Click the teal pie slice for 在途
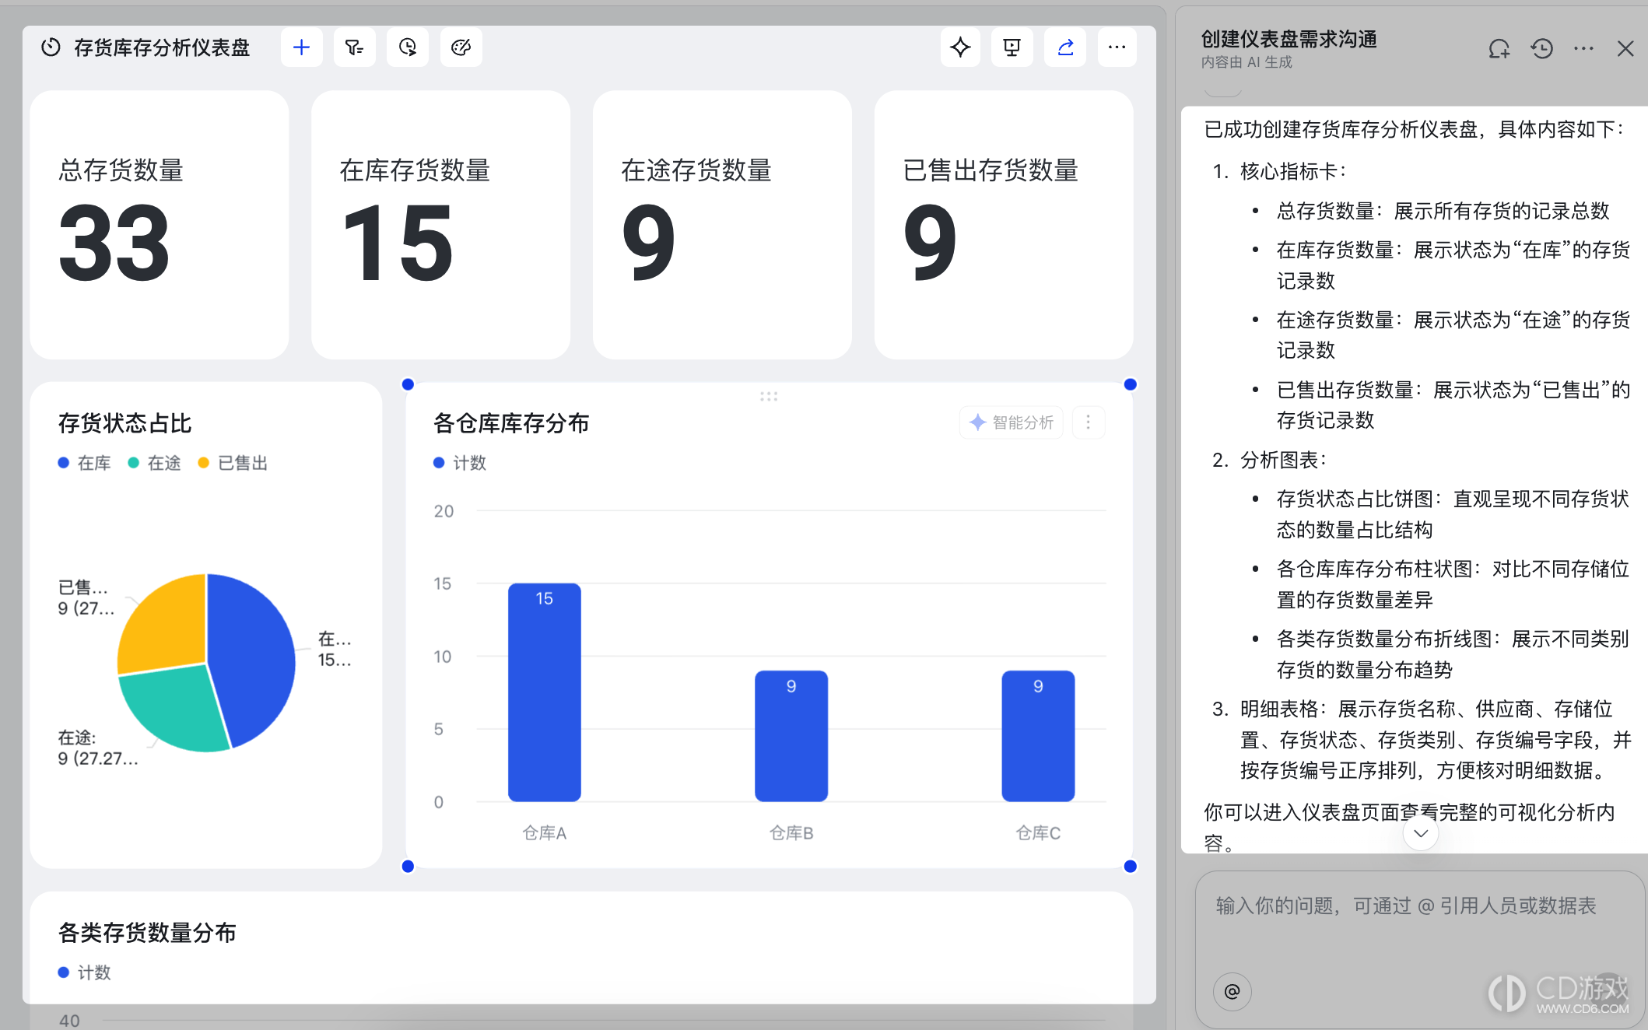1648x1030 pixels. click(175, 708)
